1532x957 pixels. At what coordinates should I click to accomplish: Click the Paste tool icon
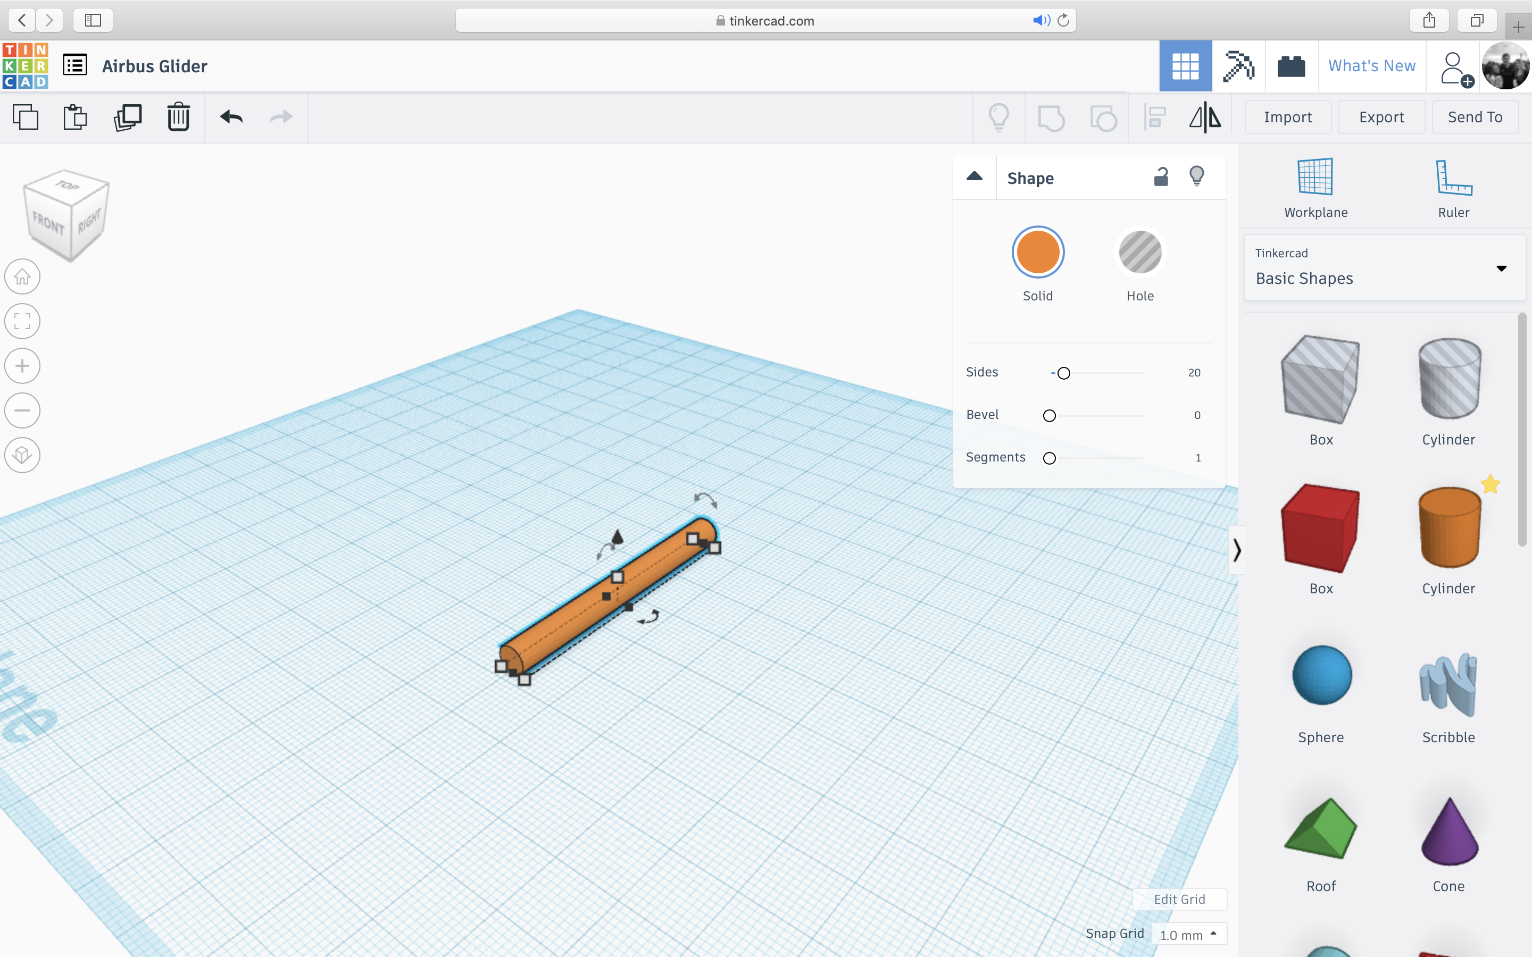76,117
